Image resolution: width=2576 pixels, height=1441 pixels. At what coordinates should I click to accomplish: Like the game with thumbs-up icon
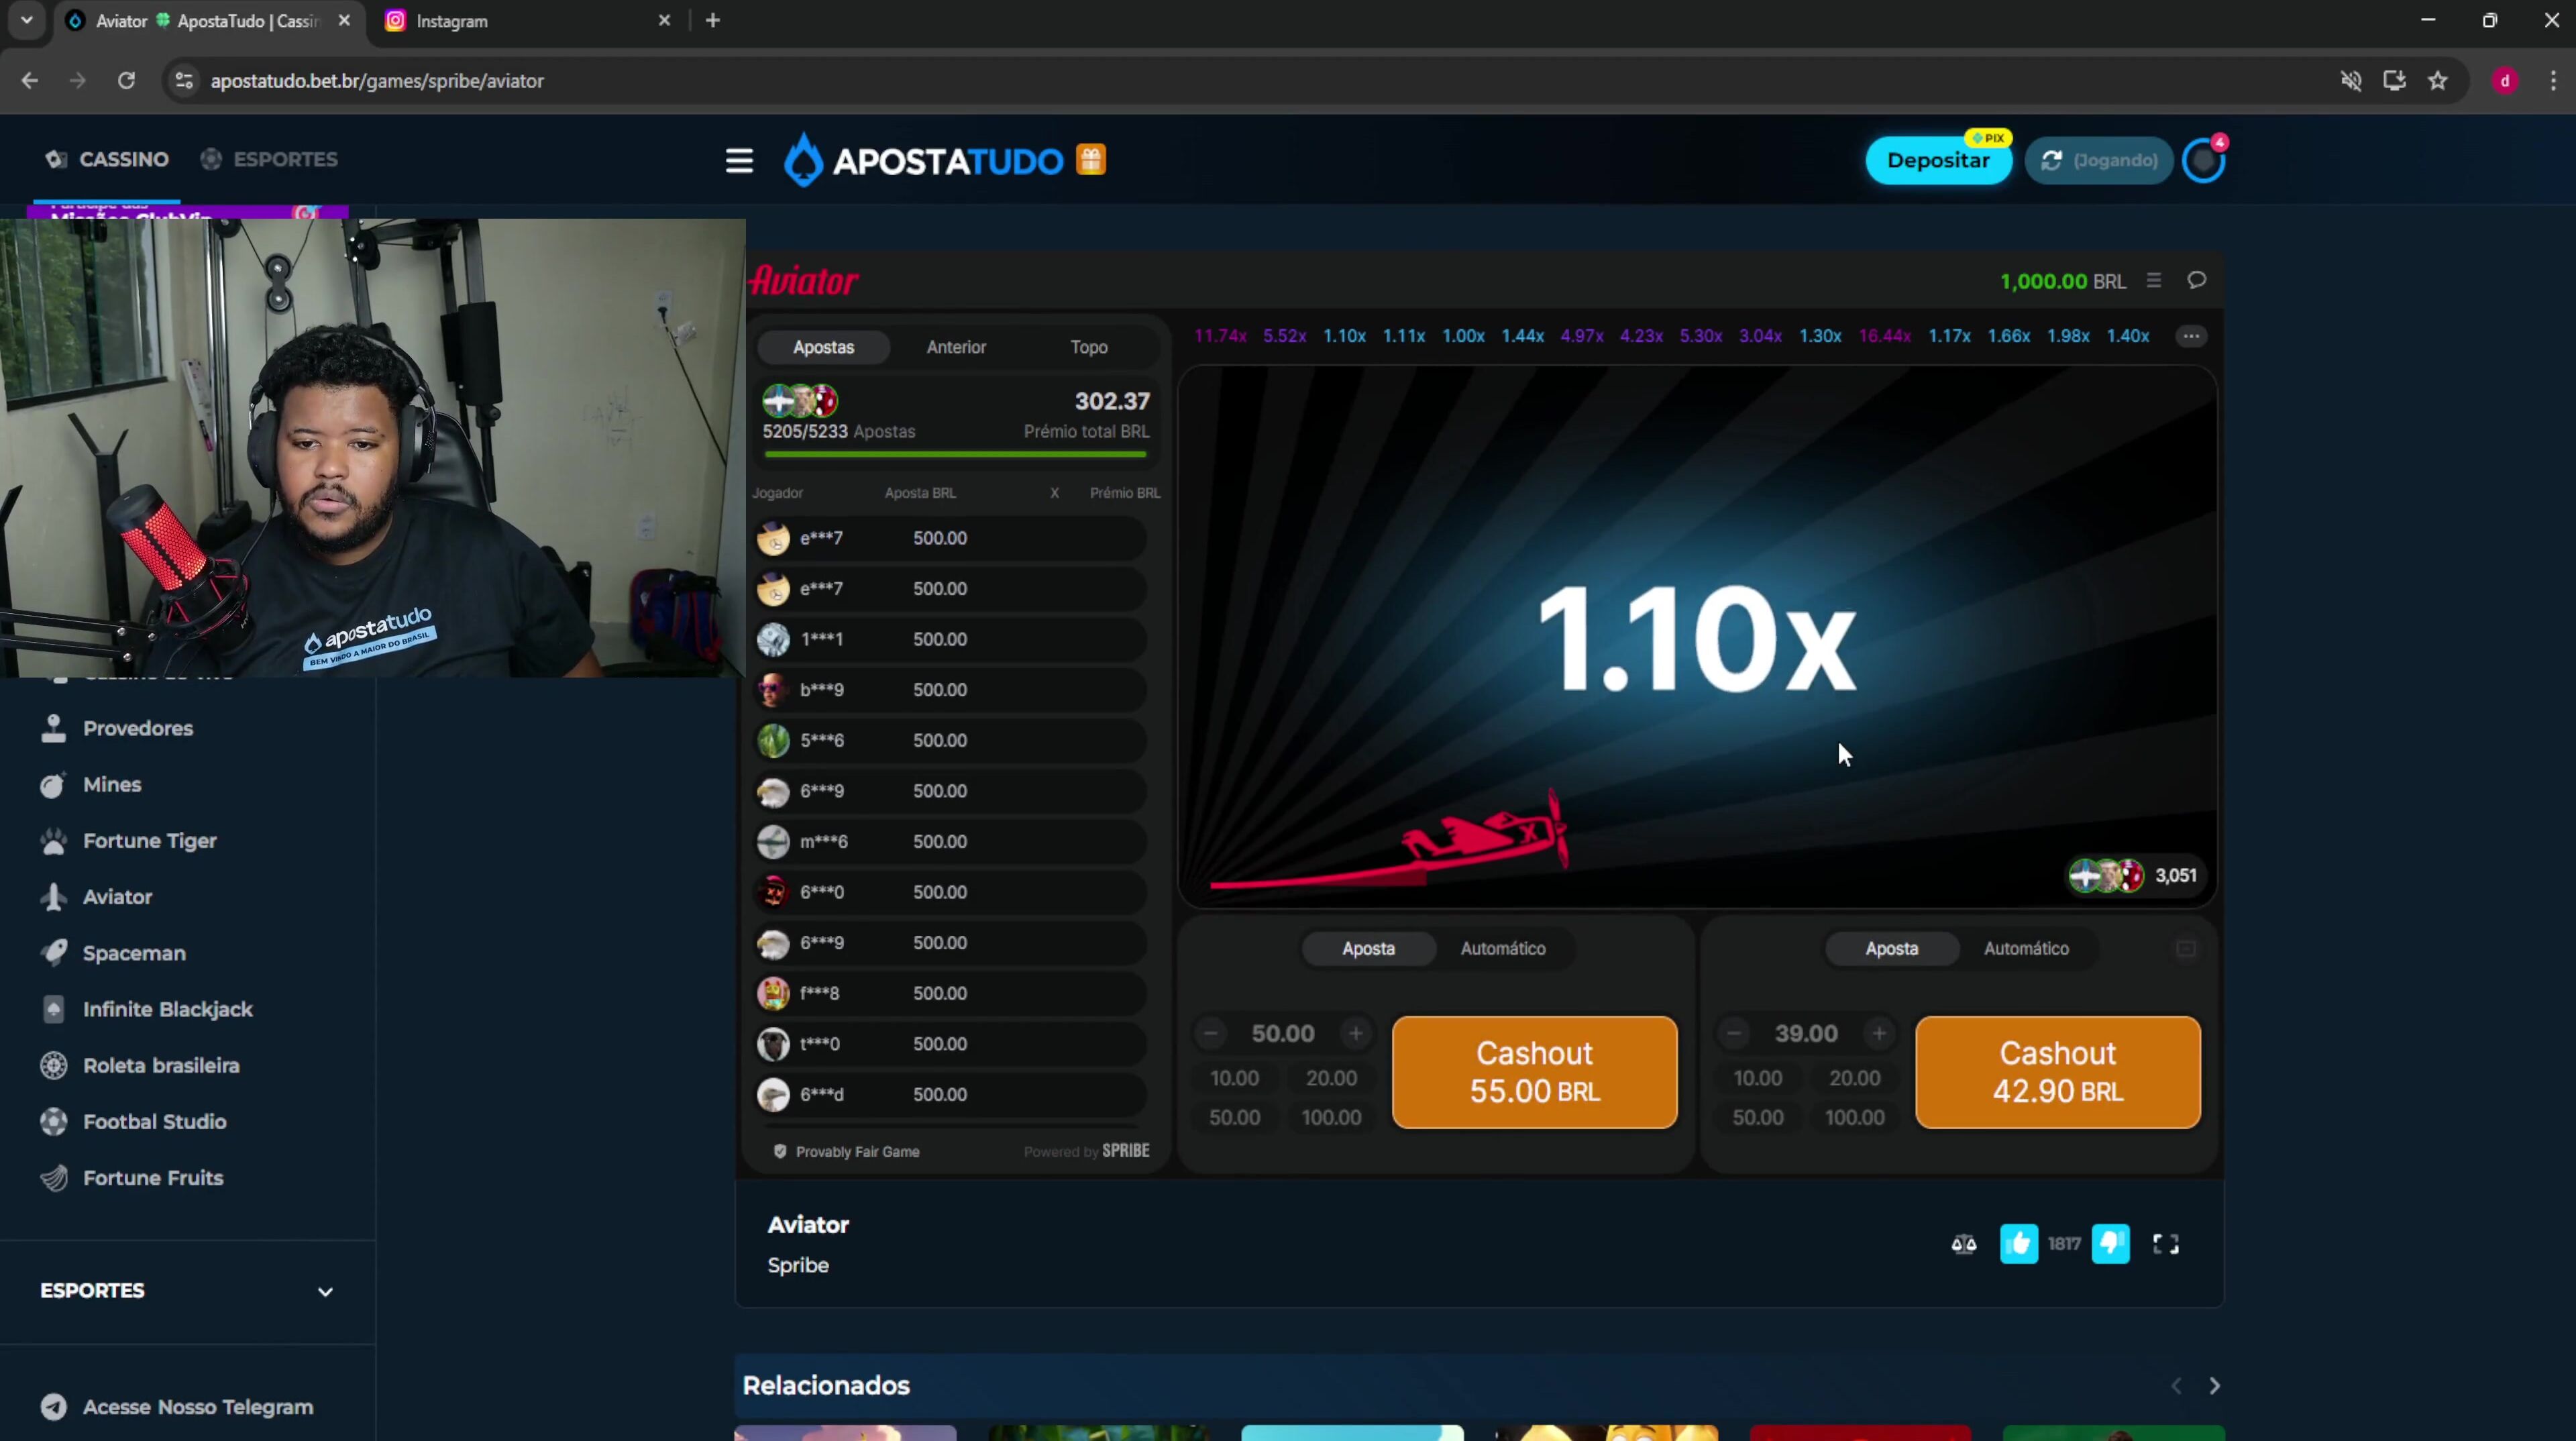tap(2018, 1243)
